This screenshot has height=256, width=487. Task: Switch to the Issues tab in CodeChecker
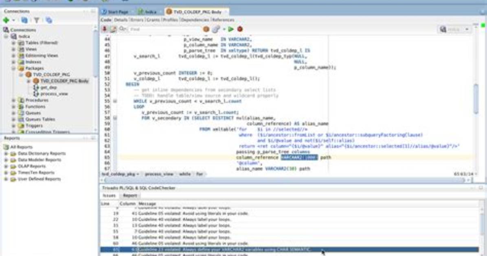[109, 196]
